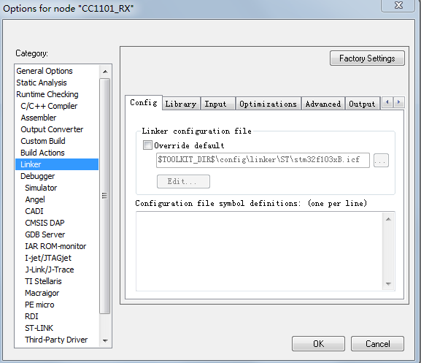The width and height of the screenshot is (421, 363).
Task: Click symbol definitions scroll up arrow
Action: click(388, 219)
